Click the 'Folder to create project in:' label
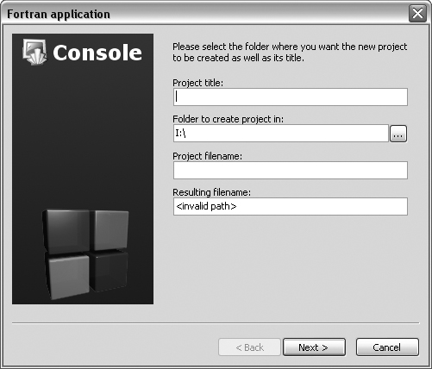 point(228,119)
